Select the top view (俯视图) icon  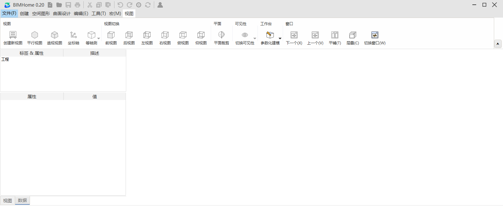click(x=183, y=35)
